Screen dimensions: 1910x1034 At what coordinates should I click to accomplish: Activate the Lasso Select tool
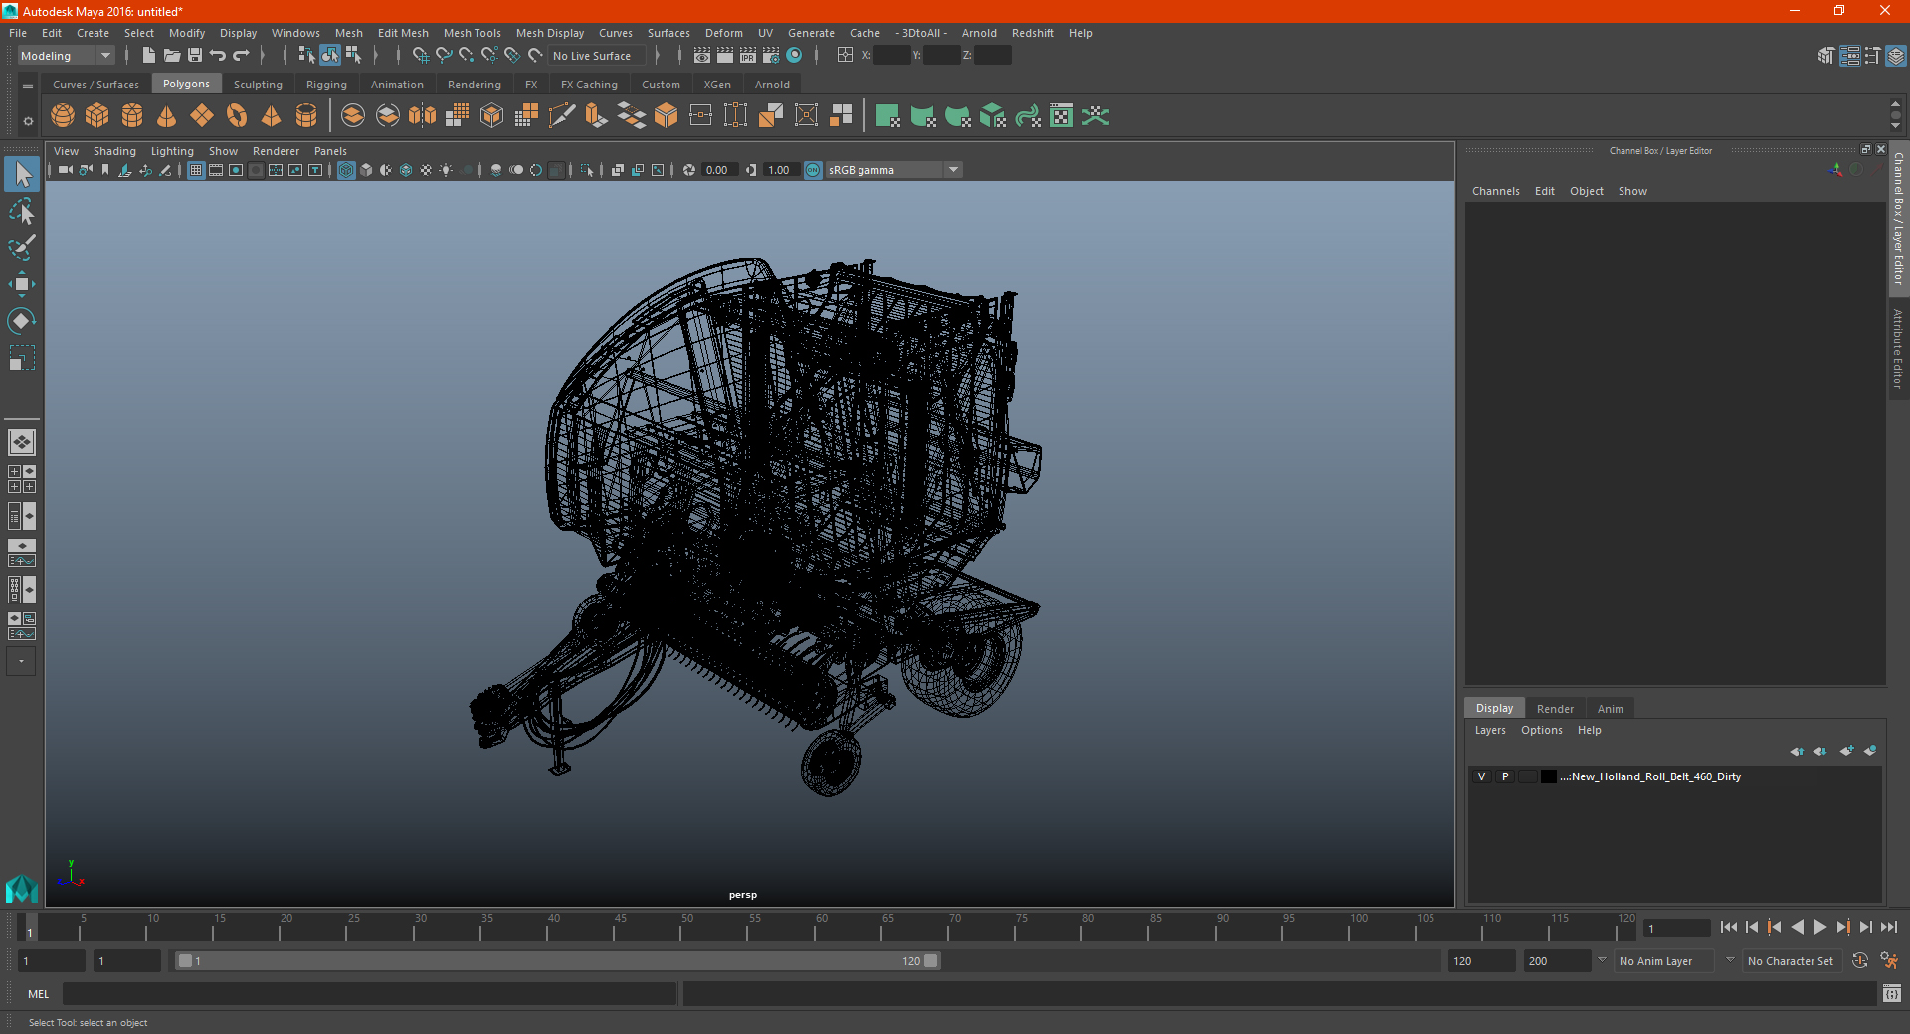point(21,212)
